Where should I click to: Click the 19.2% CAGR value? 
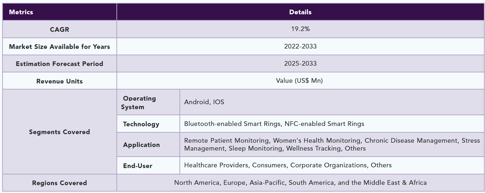pos(300,29)
